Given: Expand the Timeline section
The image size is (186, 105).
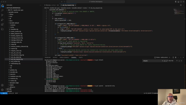Looking at the screenshot, I should tap(9, 91).
